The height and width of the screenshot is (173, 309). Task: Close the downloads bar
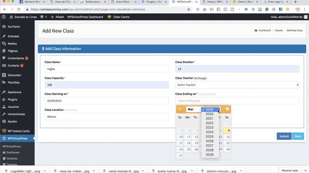pyautogui.click(x=305, y=171)
